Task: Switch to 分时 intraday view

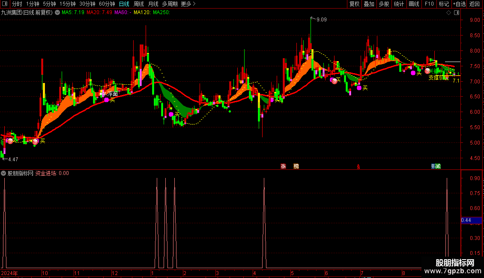Action: (17, 4)
